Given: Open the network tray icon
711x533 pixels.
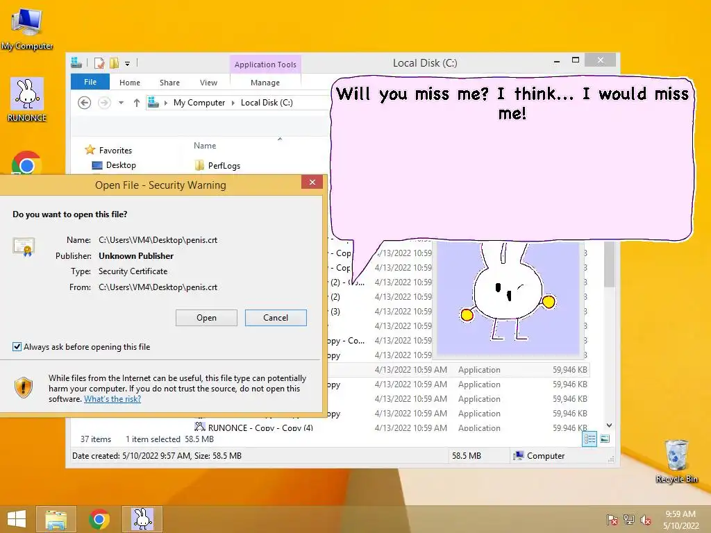Looking at the screenshot, I should (629, 519).
